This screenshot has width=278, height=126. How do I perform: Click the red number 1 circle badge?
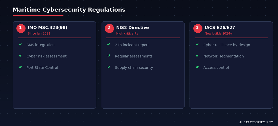pyautogui.click(x=21, y=28)
